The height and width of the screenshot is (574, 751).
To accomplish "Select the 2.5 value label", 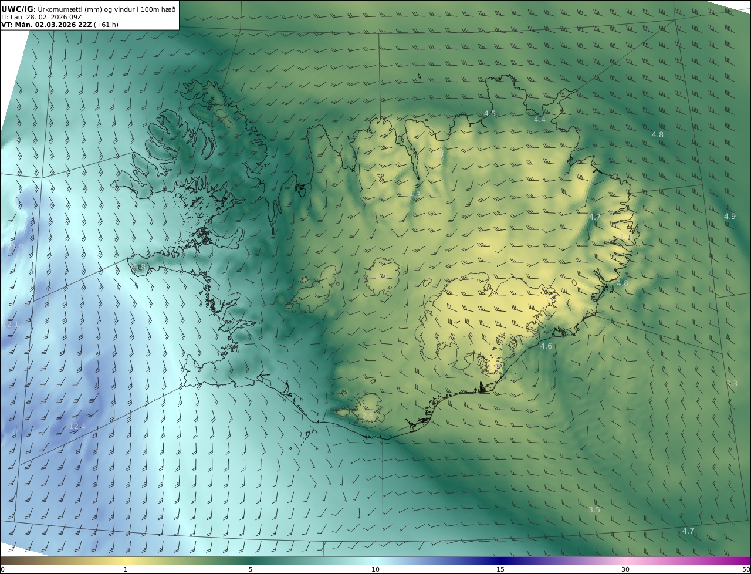I will 367,416.
